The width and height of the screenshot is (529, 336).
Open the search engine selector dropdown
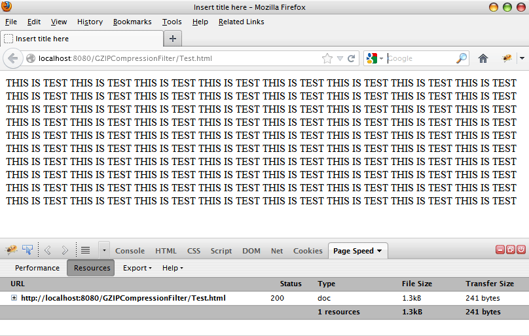pos(374,58)
